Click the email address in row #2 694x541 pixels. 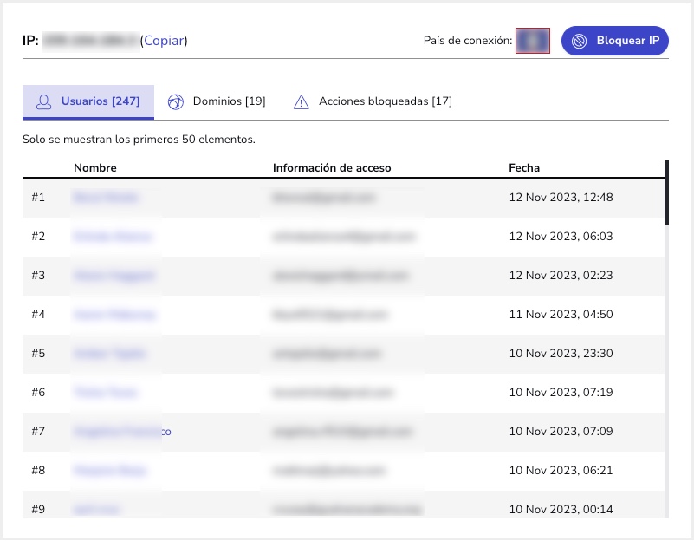point(344,237)
